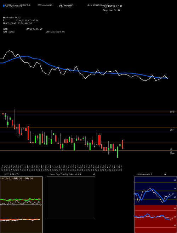Click the blue stochastics chart panel
This screenshot has height=233, width=177.
[x=155, y=191]
